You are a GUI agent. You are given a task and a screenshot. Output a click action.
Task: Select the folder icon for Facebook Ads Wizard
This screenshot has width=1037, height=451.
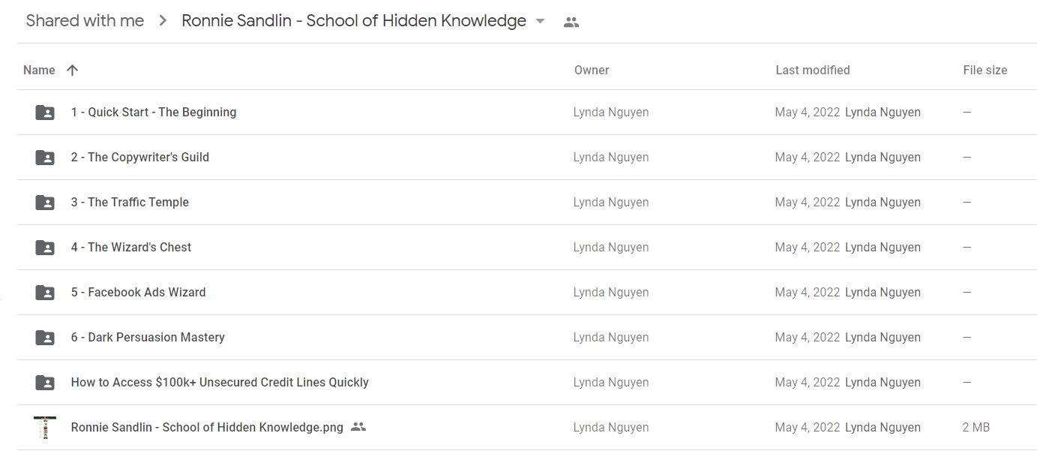(45, 293)
